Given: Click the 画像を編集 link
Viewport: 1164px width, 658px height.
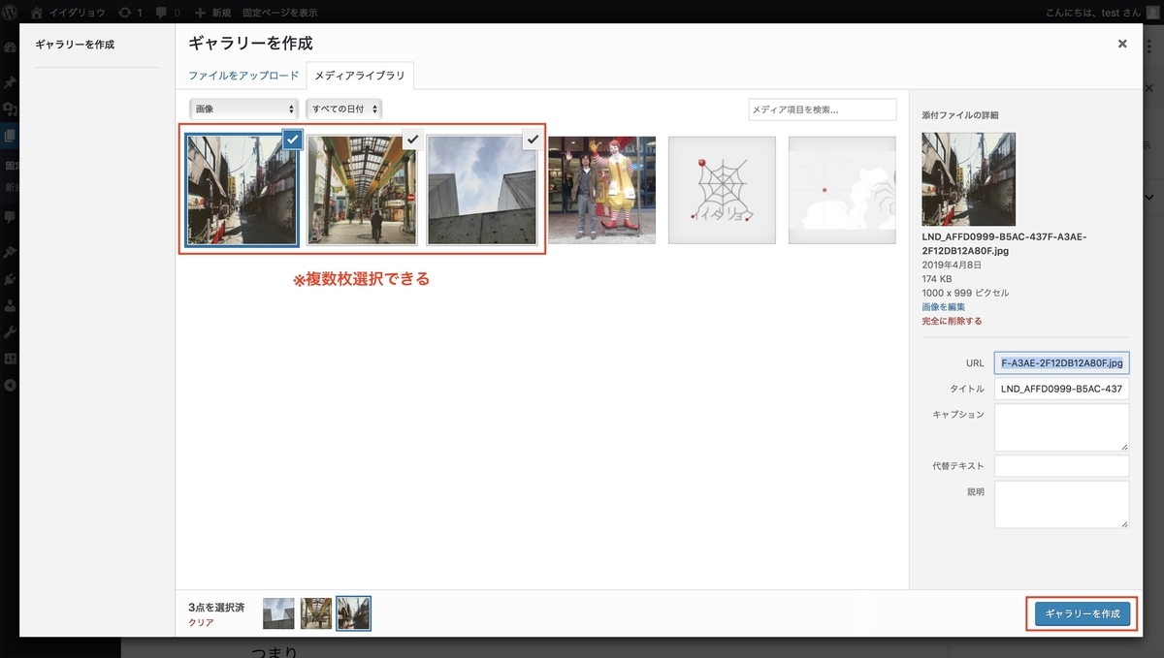Looking at the screenshot, I should [943, 306].
